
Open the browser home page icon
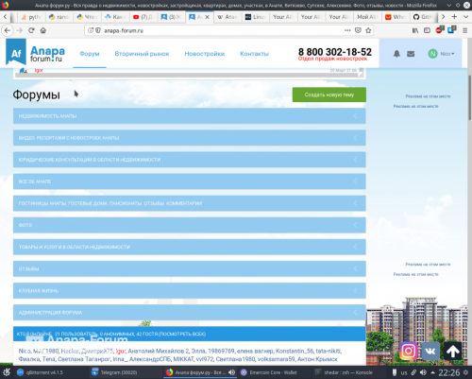point(43,30)
